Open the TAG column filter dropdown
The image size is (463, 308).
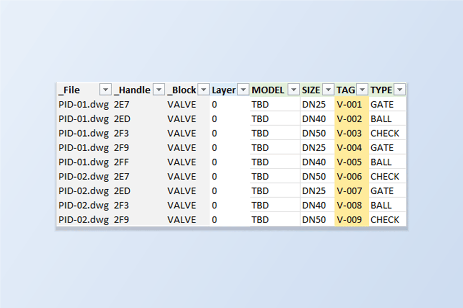coord(362,89)
